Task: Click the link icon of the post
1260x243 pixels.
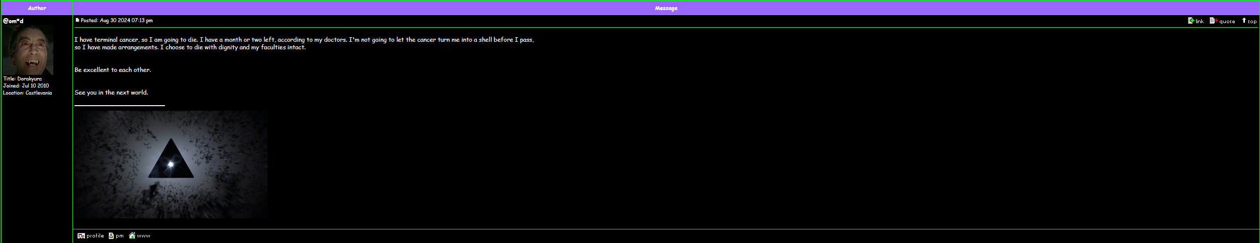Action: click(1191, 21)
